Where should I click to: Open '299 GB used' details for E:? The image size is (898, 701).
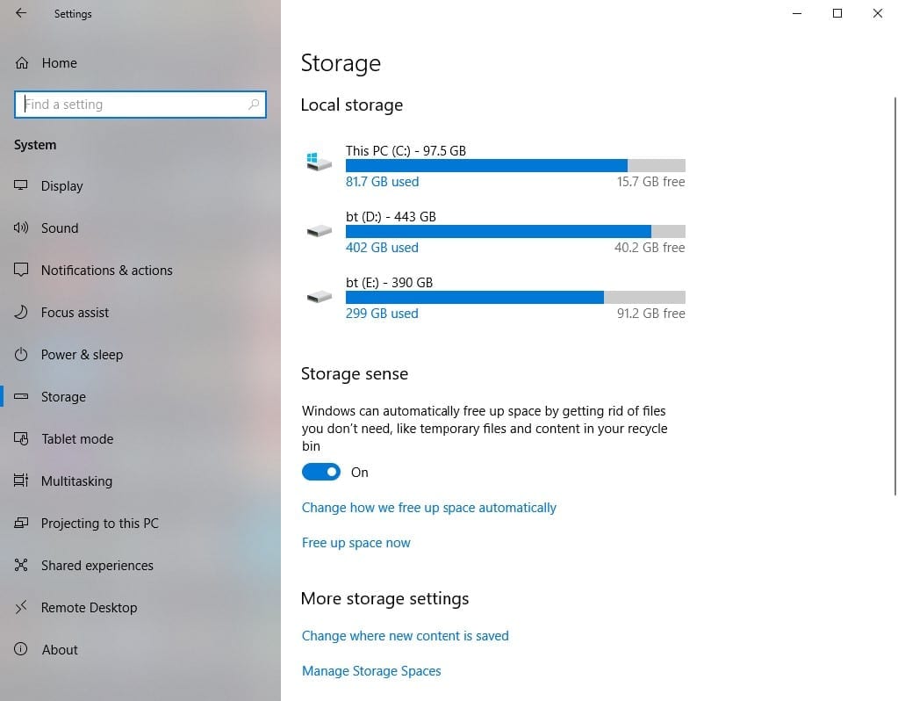click(382, 314)
